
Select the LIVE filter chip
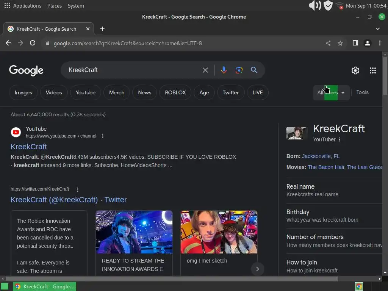[x=258, y=92]
